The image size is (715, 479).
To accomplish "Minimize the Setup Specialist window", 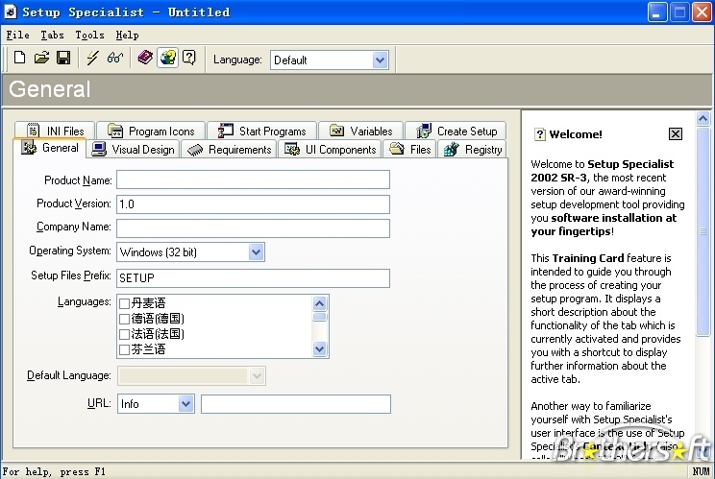I will point(657,12).
